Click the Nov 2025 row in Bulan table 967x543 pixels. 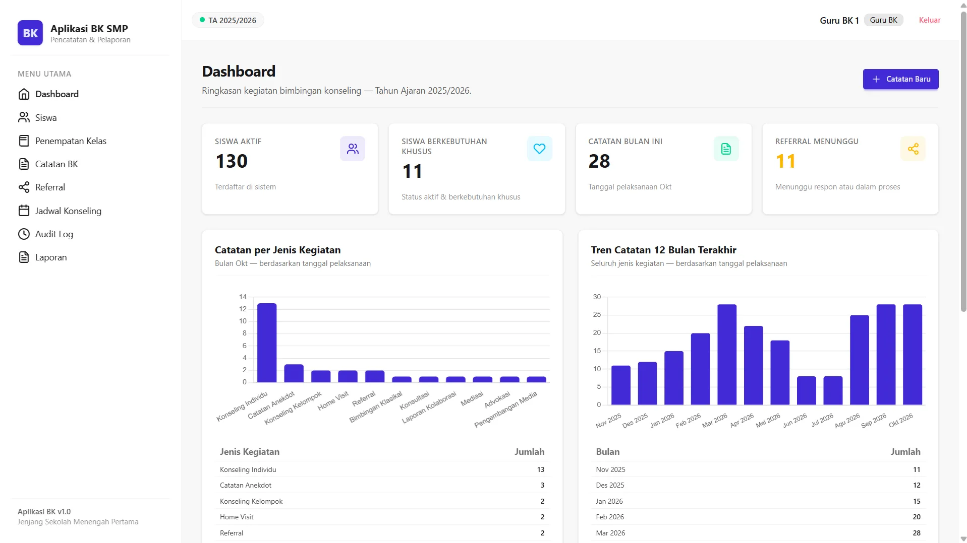758,469
